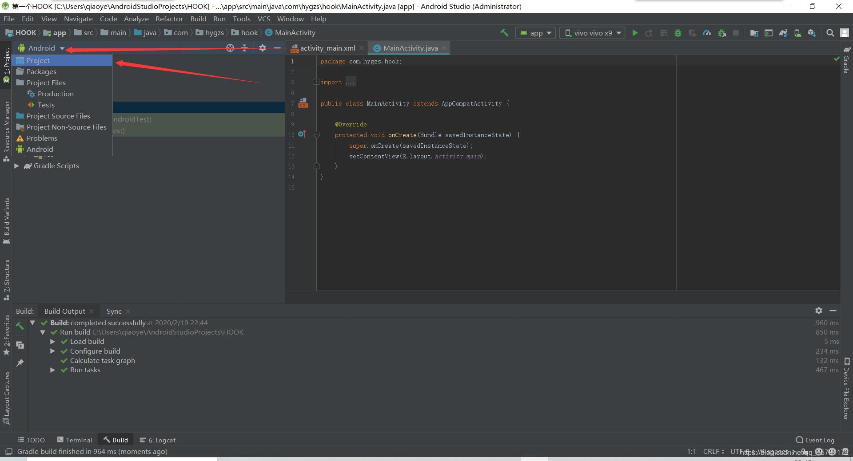Expand the Configure build node

tap(52, 351)
